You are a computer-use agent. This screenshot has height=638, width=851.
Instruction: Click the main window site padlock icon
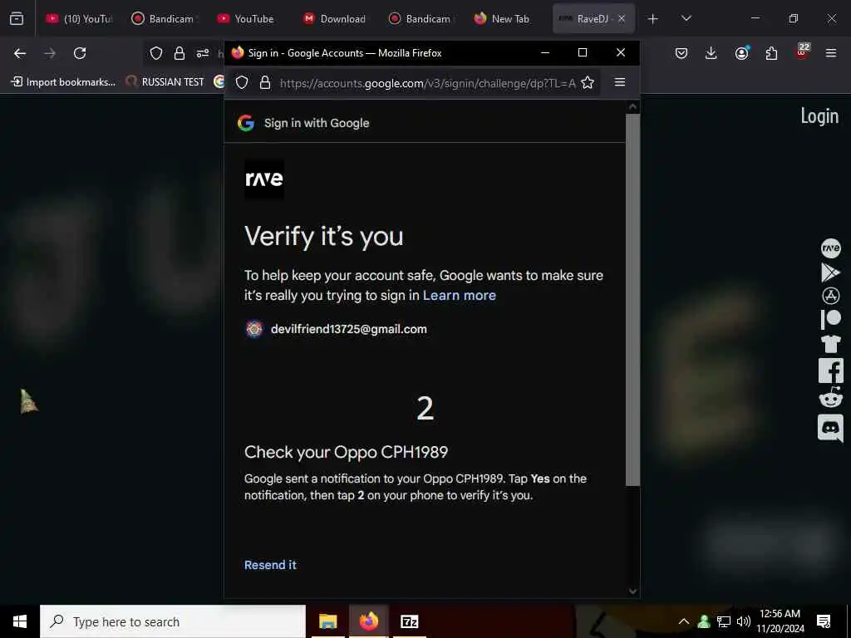180,53
